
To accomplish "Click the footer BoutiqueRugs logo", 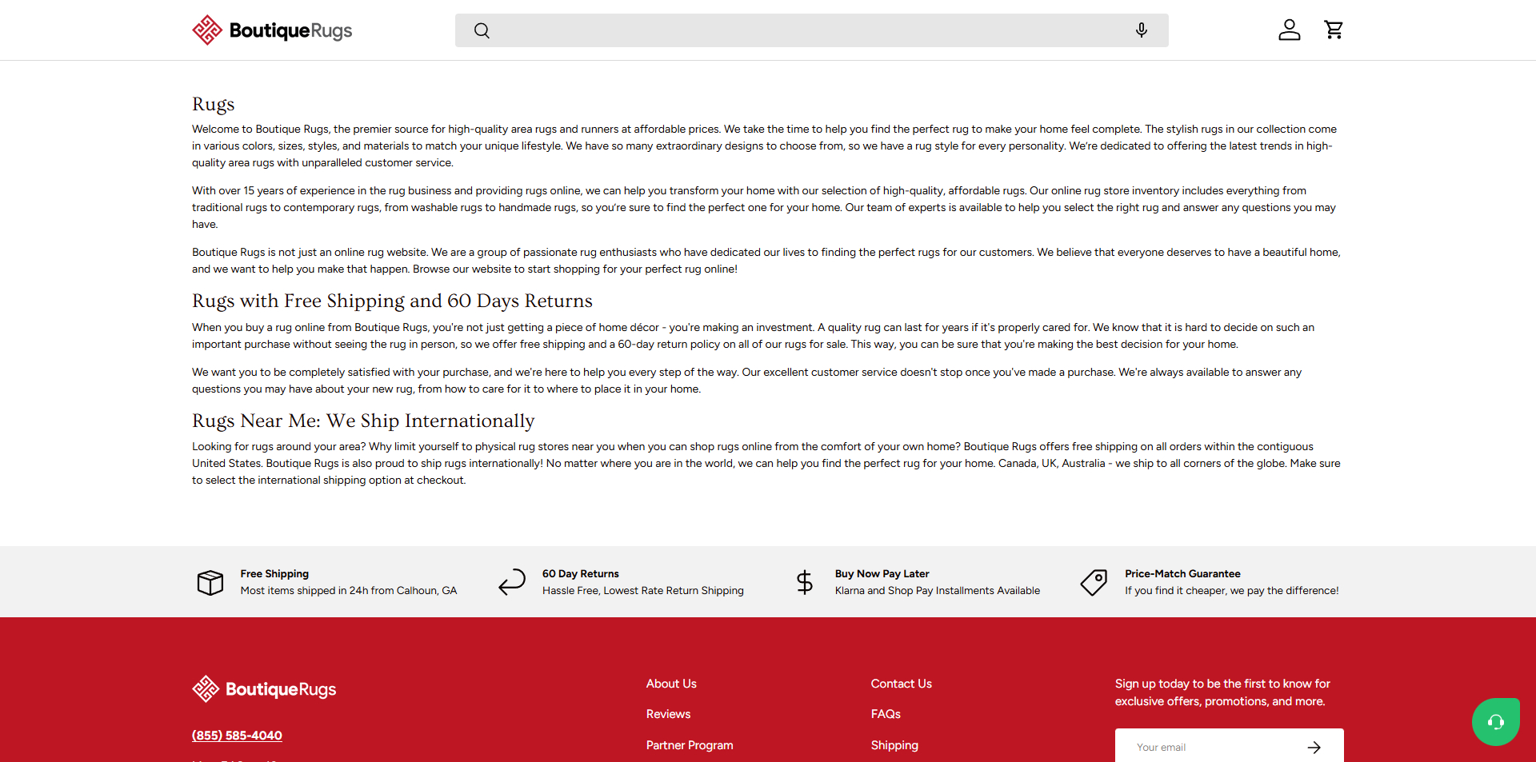I will (x=264, y=688).
